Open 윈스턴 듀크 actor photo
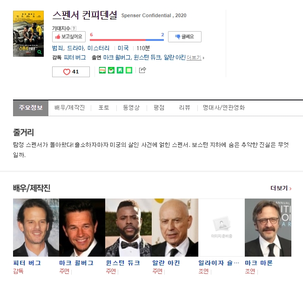 coord(128,228)
